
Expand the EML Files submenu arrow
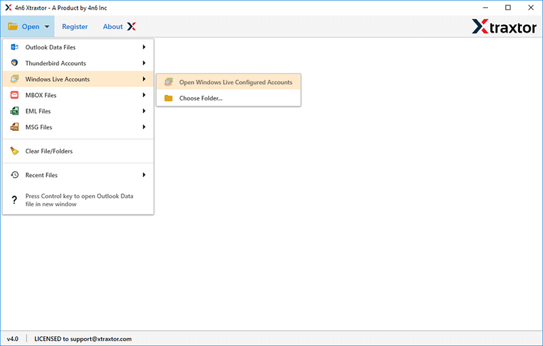click(144, 111)
